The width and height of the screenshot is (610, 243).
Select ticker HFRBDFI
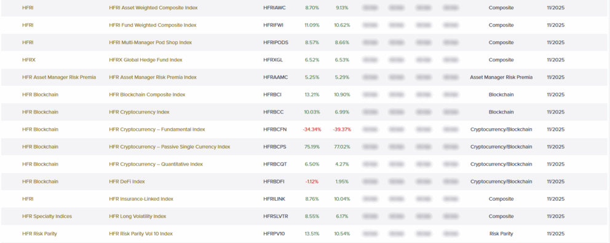point(275,182)
